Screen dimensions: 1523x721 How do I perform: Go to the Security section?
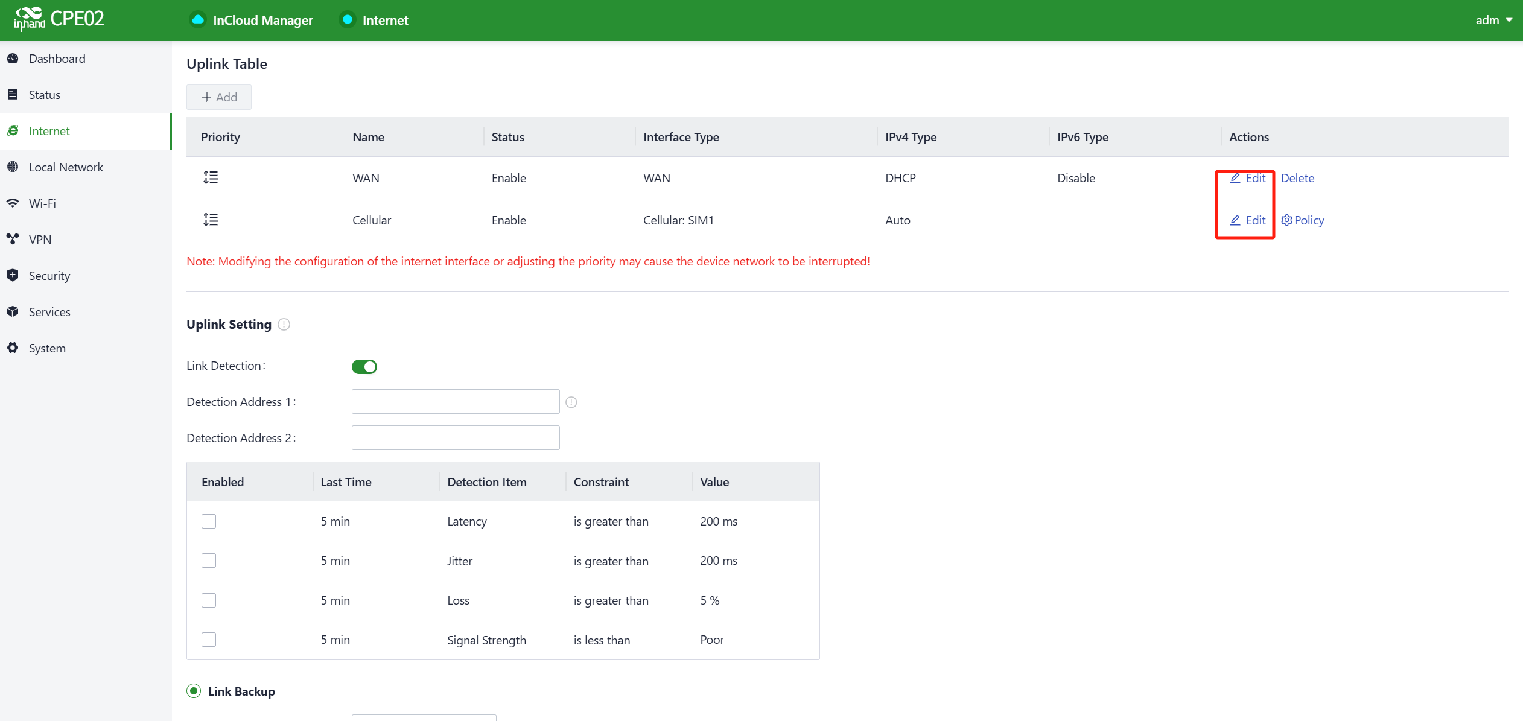tap(49, 276)
